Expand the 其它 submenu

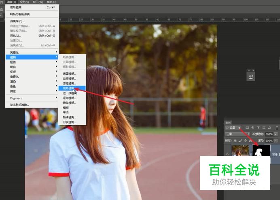click(32, 91)
